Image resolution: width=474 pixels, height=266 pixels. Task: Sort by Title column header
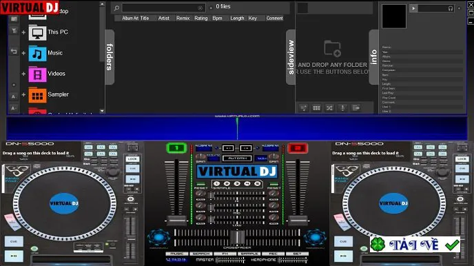pyautogui.click(x=145, y=18)
